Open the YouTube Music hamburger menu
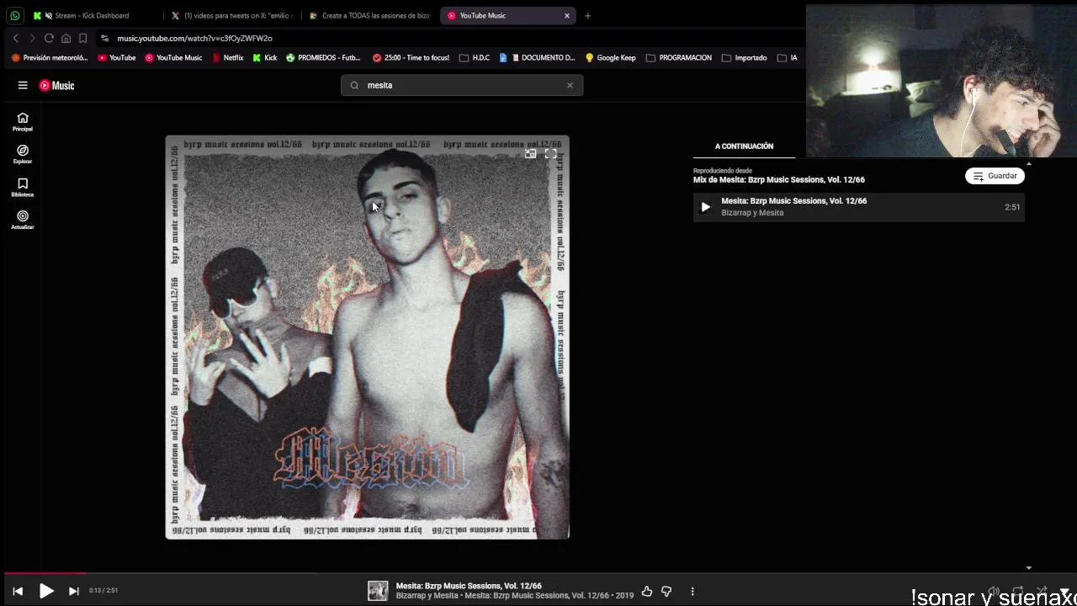The image size is (1077, 606). point(23,85)
